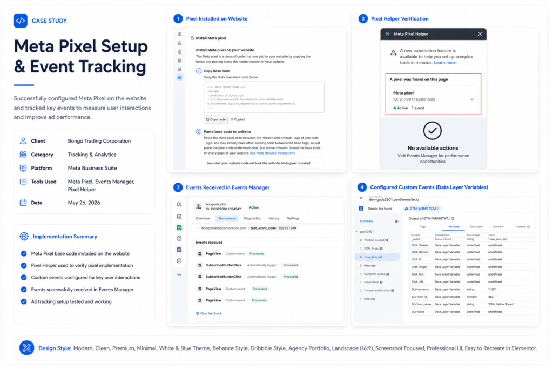Click the icon before Install Meta pixel heading

coord(192,38)
